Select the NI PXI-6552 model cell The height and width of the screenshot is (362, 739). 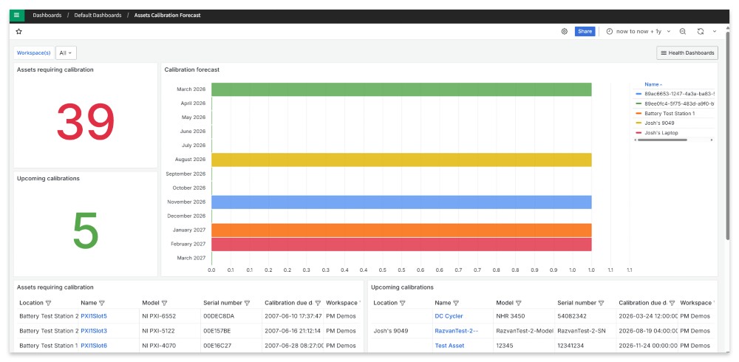tap(171, 316)
